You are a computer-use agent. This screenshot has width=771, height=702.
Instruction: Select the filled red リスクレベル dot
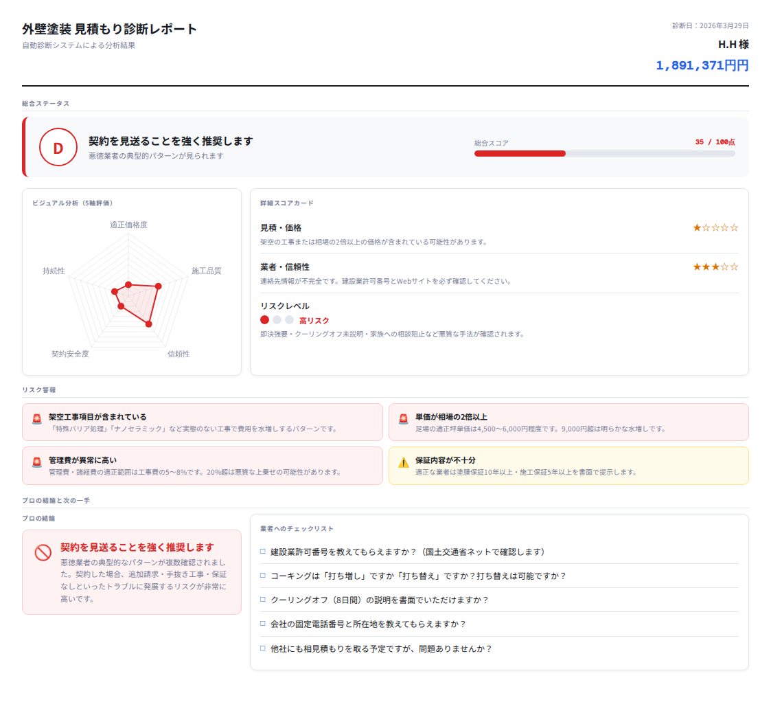264,319
